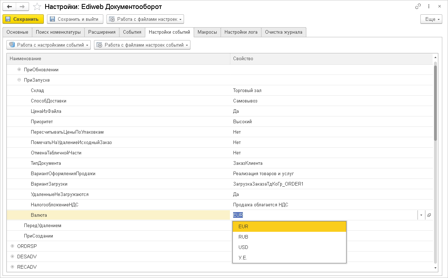This screenshot has height=278, width=448.
Task: Open the Валюта field dropdown arrow
Action: [421, 215]
